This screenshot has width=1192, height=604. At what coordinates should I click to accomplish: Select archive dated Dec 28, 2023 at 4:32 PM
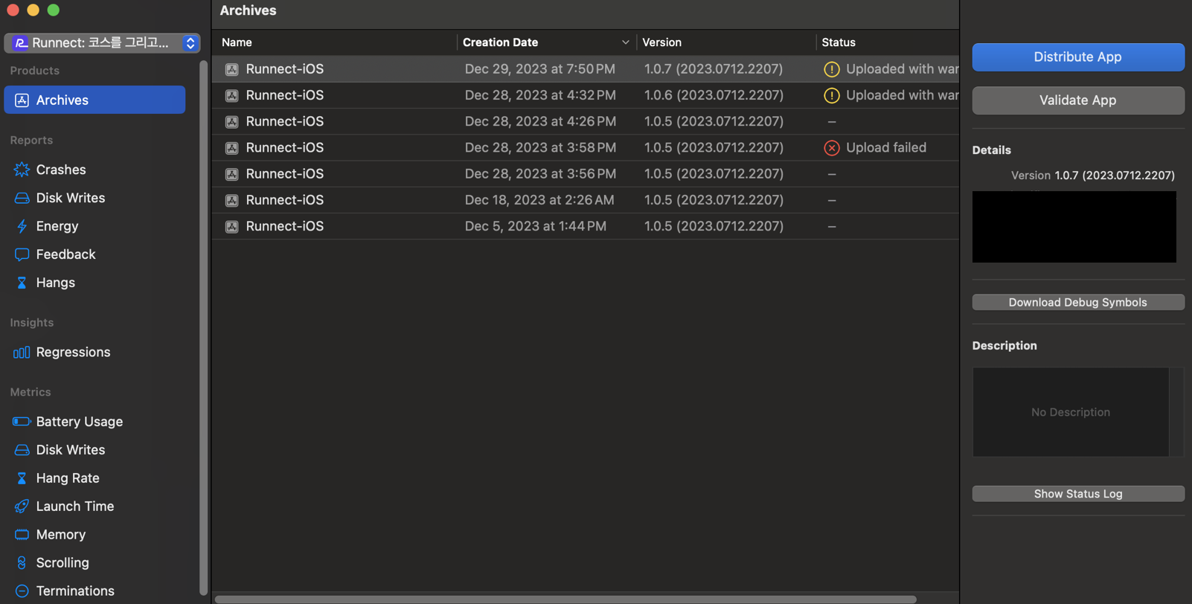coord(586,95)
